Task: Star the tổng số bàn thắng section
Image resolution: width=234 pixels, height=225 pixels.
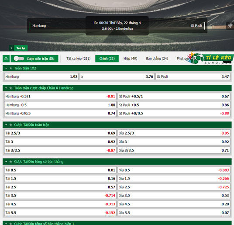Action: click(x=10, y=162)
